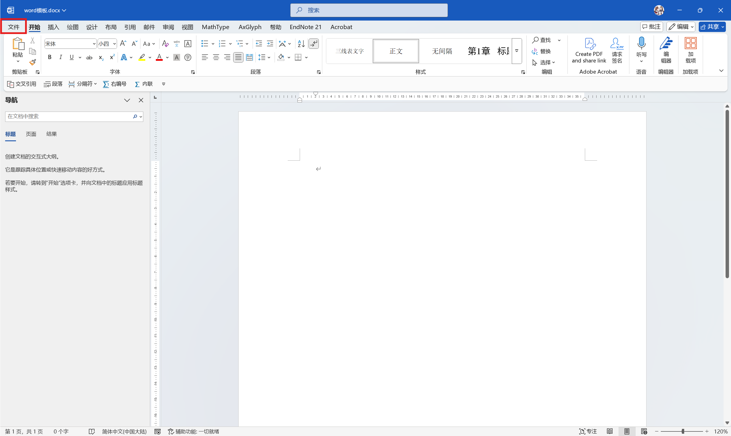The width and height of the screenshot is (731, 436).
Task: Switch to Web Layout view in status bar
Action: coord(644,431)
